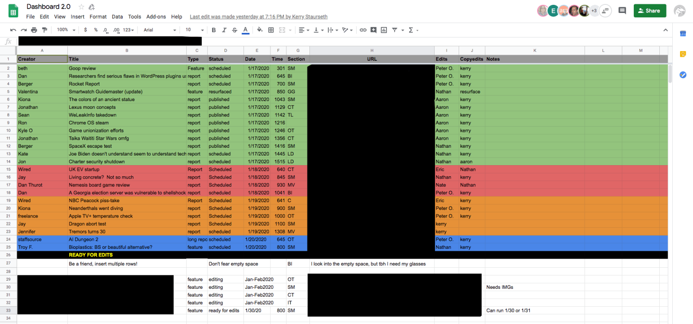This screenshot has width=693, height=324.
Task: Insert a link using the chain icon
Action: point(363,30)
